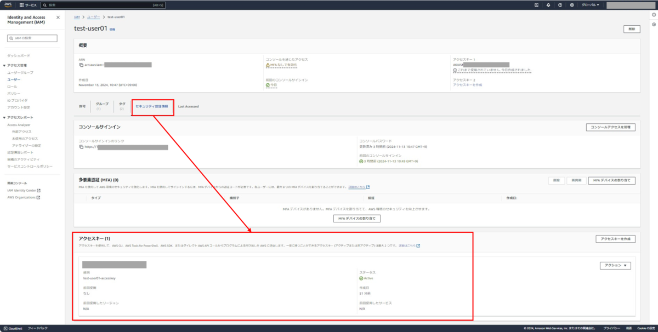Click the account name menu in the top bar
Image resolution: width=658 pixels, height=332 pixels.
[629, 5]
